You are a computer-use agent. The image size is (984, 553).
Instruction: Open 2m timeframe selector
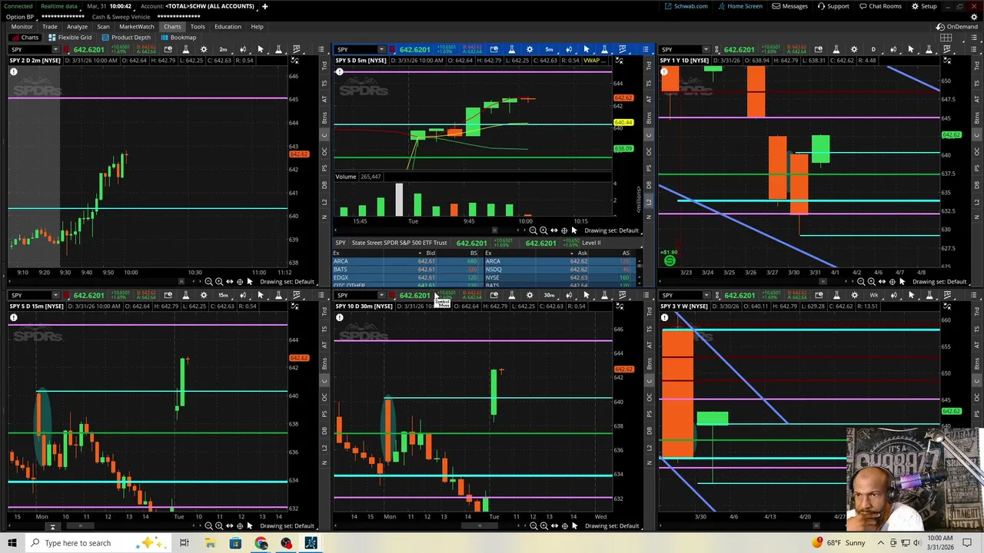(223, 49)
